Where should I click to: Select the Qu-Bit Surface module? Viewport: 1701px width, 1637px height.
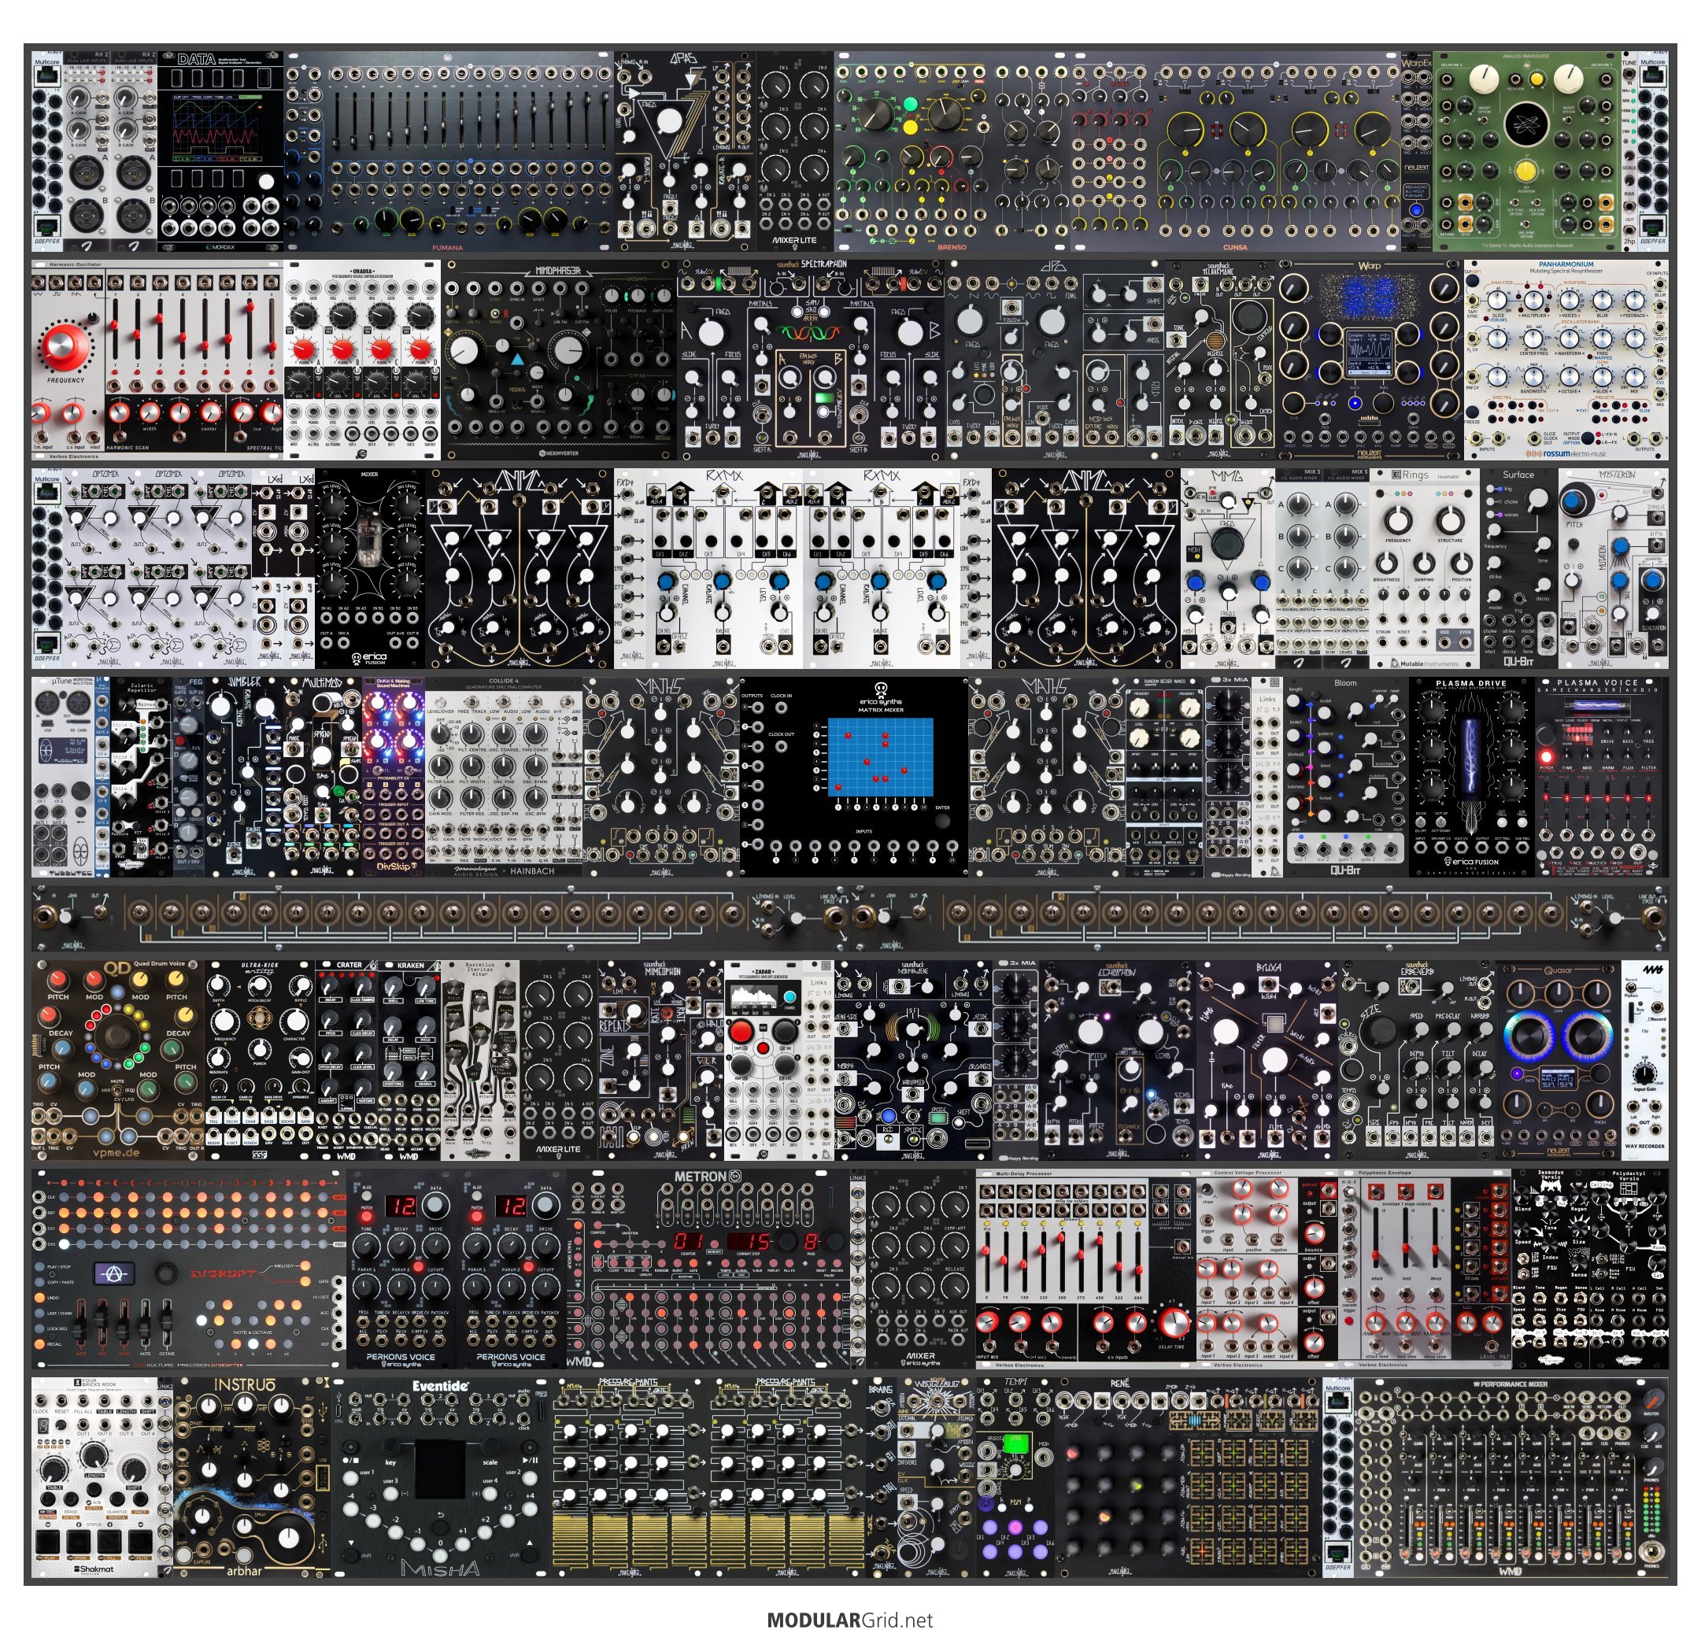(1518, 569)
